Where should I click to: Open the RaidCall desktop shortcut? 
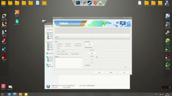click(x=168, y=17)
